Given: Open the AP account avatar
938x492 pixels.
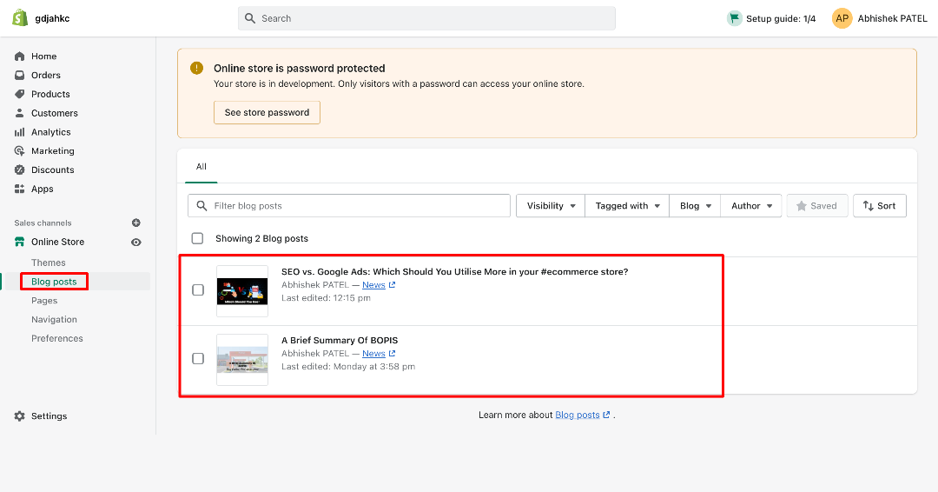Looking at the screenshot, I should pos(842,18).
